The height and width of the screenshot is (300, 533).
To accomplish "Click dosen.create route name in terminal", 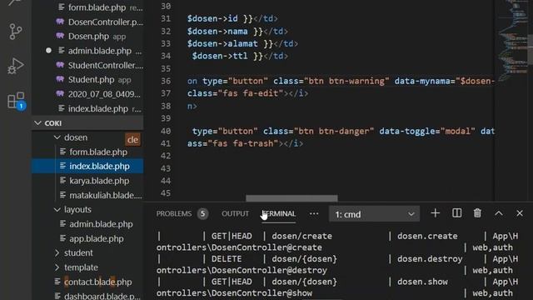I will (x=427, y=236).
